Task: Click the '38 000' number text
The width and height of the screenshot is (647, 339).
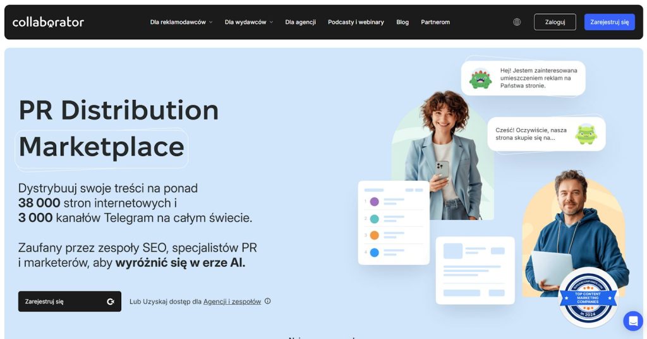Action: tap(39, 203)
